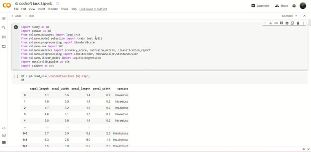The width and height of the screenshot is (311, 152).
Task: Expand the Connect dropdown arrow
Action: tap(296, 16)
